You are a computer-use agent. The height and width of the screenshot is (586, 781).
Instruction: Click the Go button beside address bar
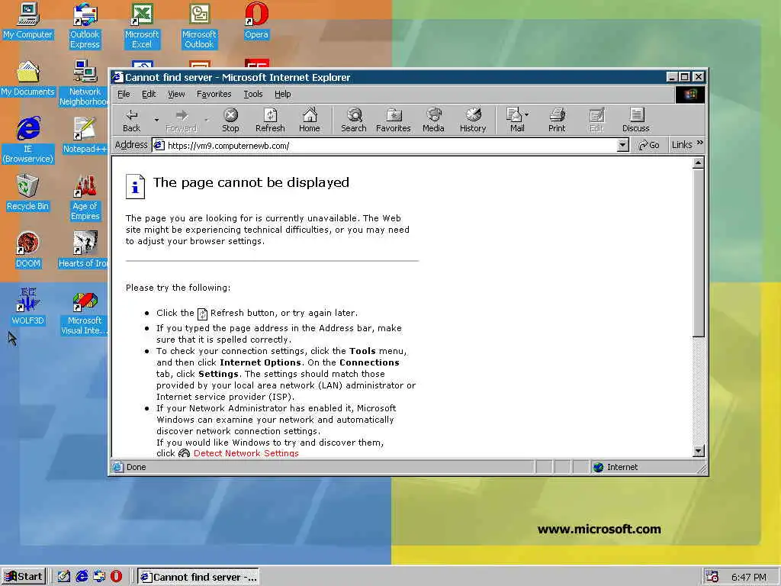point(648,145)
